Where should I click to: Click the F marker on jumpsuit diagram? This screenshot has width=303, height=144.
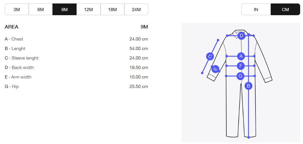coord(241,66)
